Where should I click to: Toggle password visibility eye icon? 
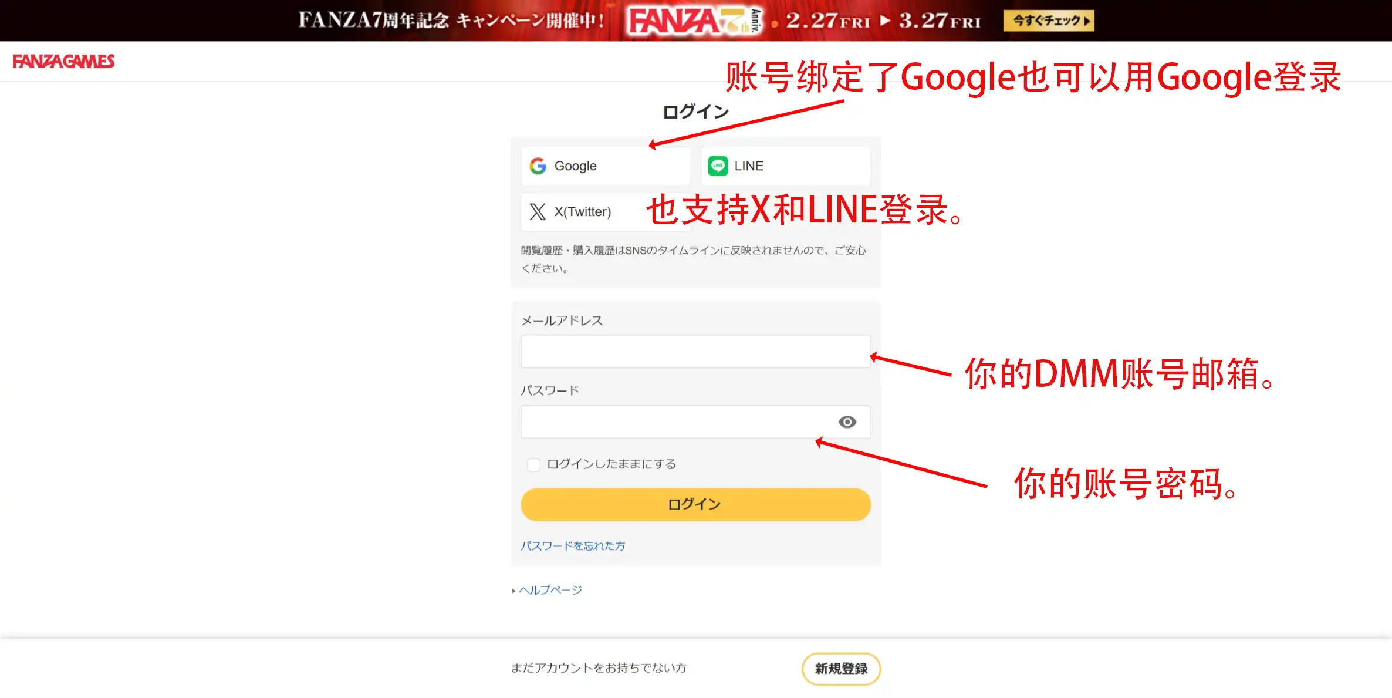847,422
